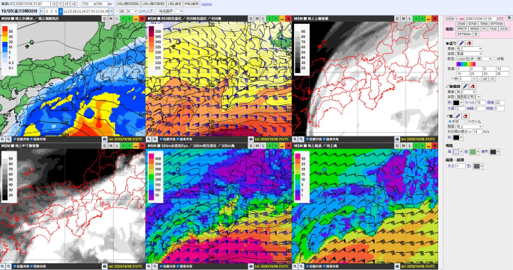This screenshot has width=513, height=270.
Task: Select the vector wind radio button
Action: click(x=466, y=122)
